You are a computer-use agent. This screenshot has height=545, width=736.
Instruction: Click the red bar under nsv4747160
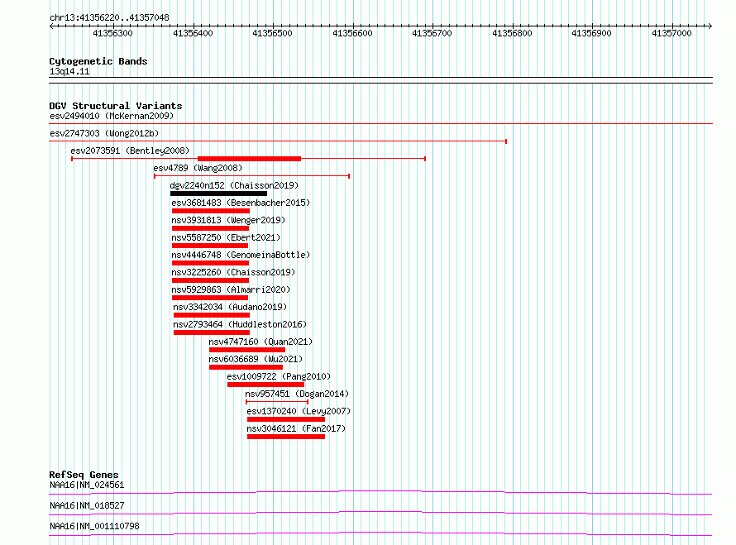point(247,350)
